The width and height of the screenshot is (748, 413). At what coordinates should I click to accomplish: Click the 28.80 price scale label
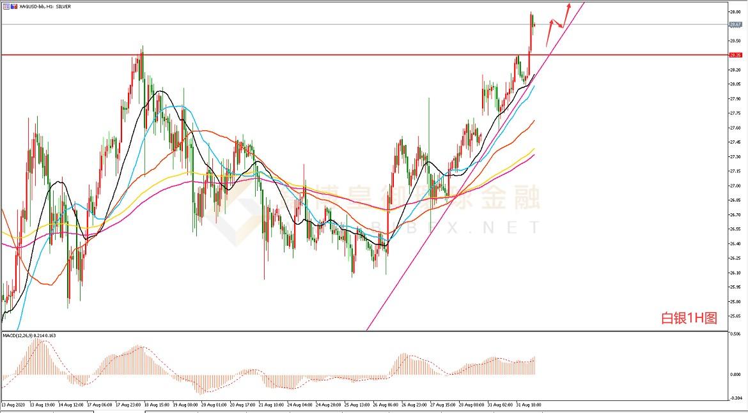(x=735, y=11)
